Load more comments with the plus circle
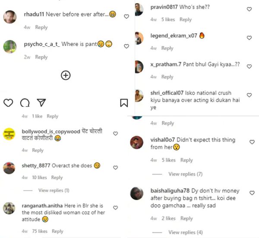259x238 pixels. 66,75
